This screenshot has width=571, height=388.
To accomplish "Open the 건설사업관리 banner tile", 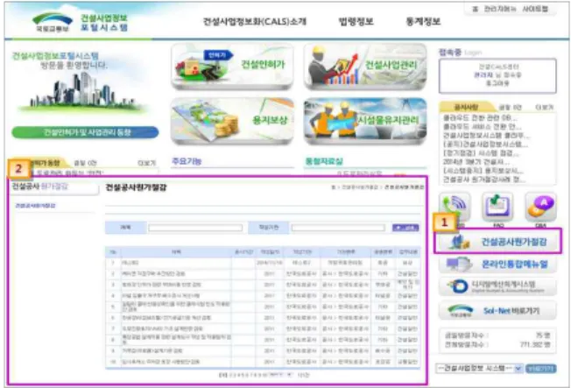I will (x=365, y=67).
